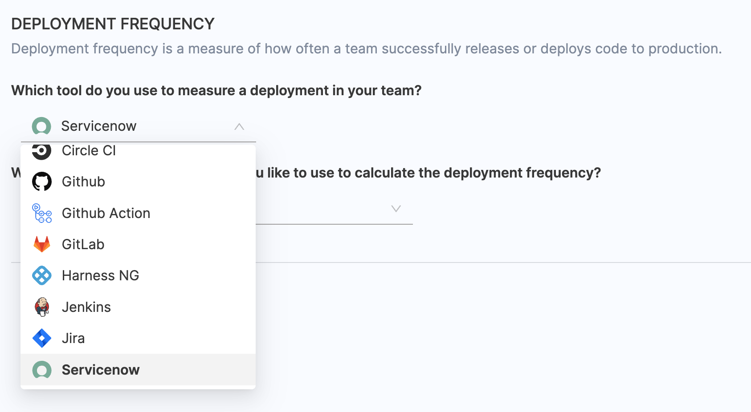Expand the deployment frequency calculation dropdown

coord(396,209)
